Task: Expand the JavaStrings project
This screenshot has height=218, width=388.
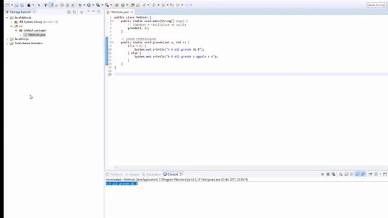Action: click(7, 39)
